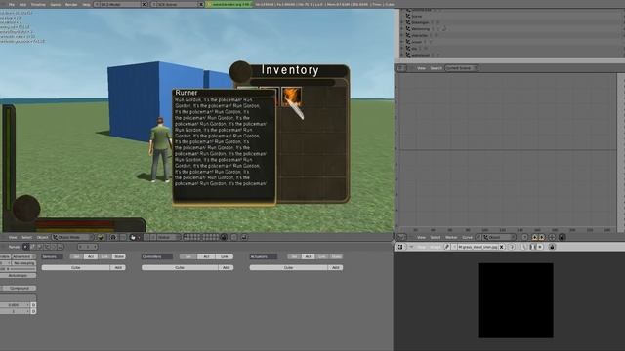Open the IPO editor Marker menu
The image size is (625, 351).
pyautogui.click(x=451, y=237)
